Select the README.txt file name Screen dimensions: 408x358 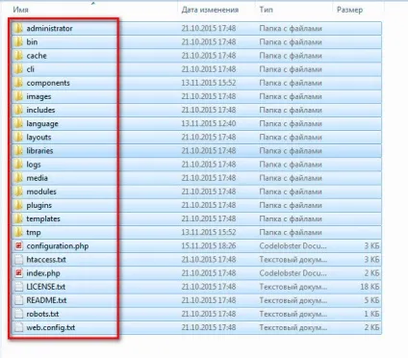(46, 300)
